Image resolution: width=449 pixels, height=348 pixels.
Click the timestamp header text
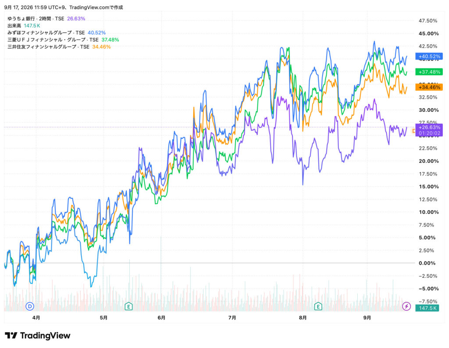(64, 7)
